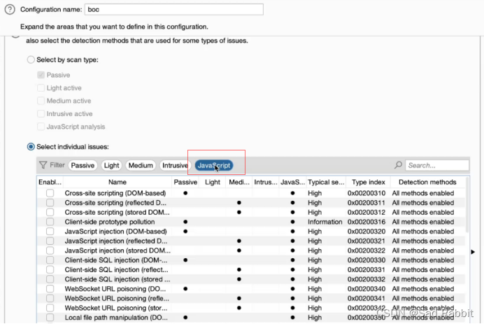Apply the Light filter pill

pyautogui.click(x=111, y=166)
